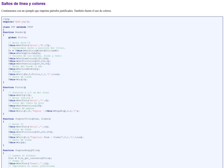Click the 'function ChapterBody($file)' line
This screenshot has height=168, width=224.
21,150
